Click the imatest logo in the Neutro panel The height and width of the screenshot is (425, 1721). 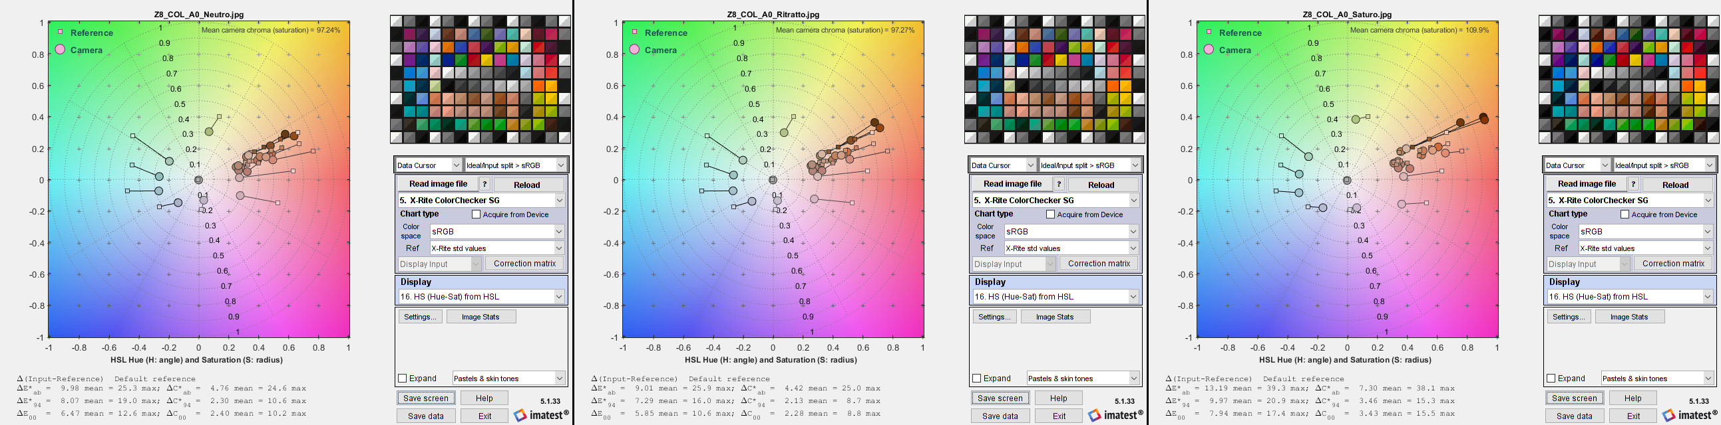tap(541, 415)
